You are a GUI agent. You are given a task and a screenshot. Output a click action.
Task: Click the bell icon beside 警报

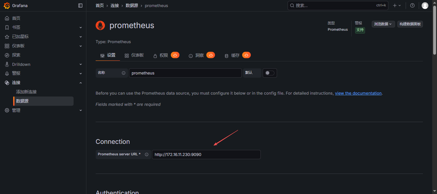tap(7, 74)
